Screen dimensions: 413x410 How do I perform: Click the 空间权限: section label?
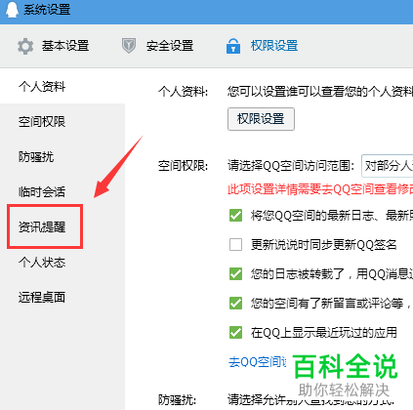point(184,166)
